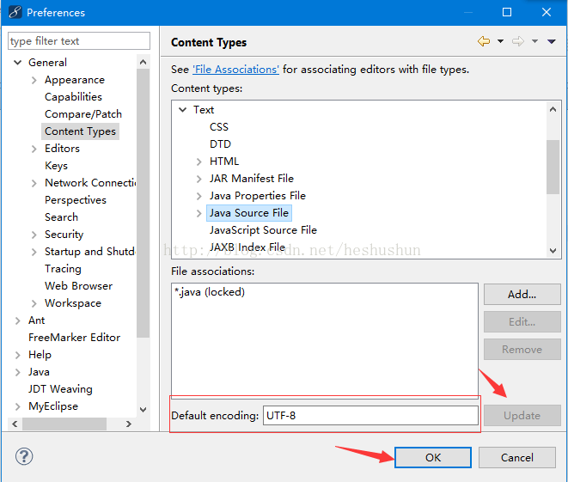Expand the Ant preferences node
The width and height of the screenshot is (568, 482).
[x=17, y=320]
